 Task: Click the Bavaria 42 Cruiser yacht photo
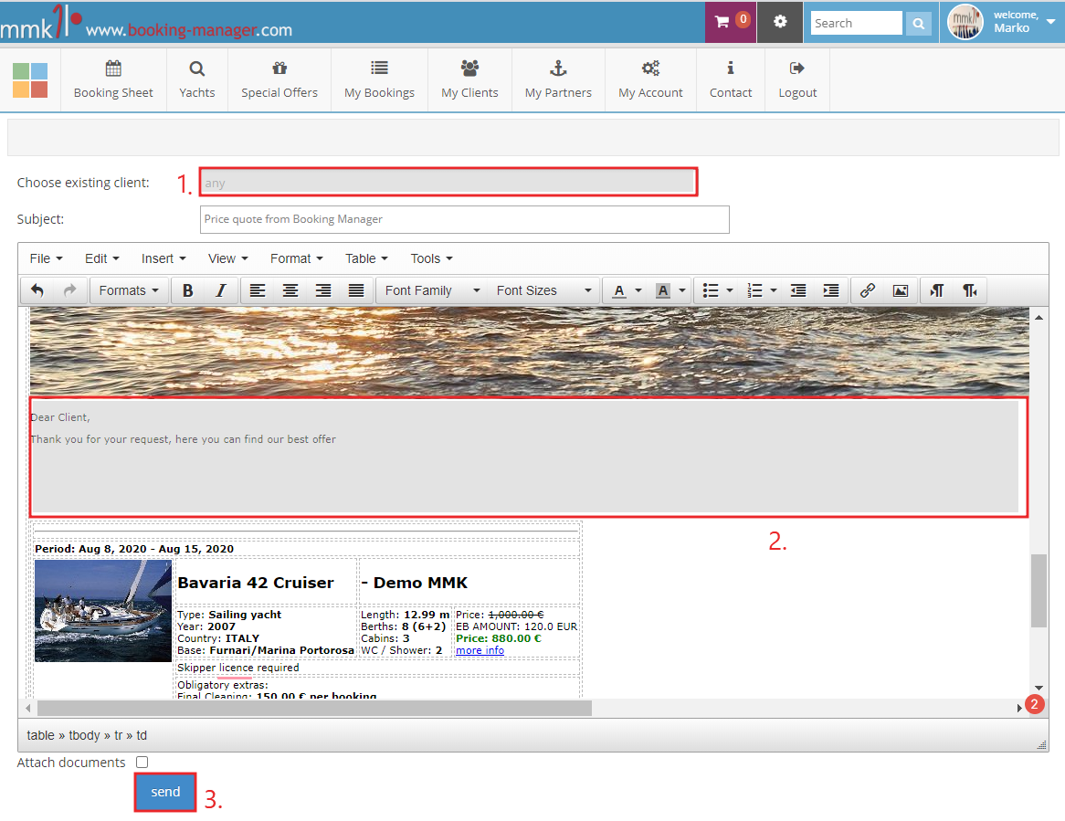click(103, 610)
